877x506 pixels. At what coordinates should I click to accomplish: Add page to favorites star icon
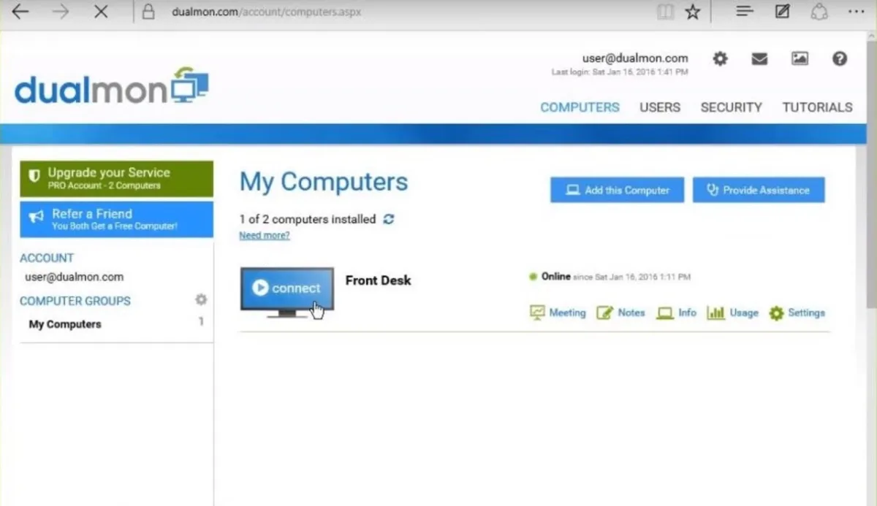click(693, 12)
